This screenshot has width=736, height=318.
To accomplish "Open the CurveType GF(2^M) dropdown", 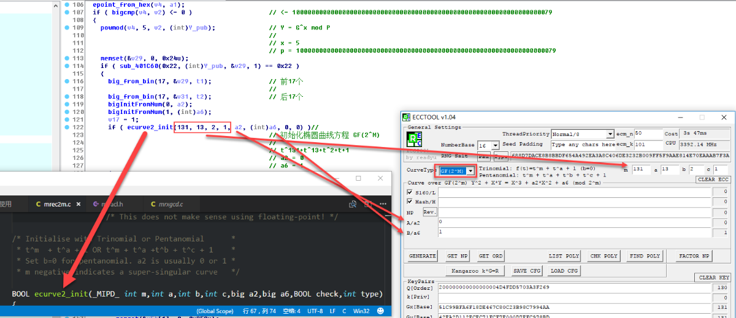I will pyautogui.click(x=458, y=170).
